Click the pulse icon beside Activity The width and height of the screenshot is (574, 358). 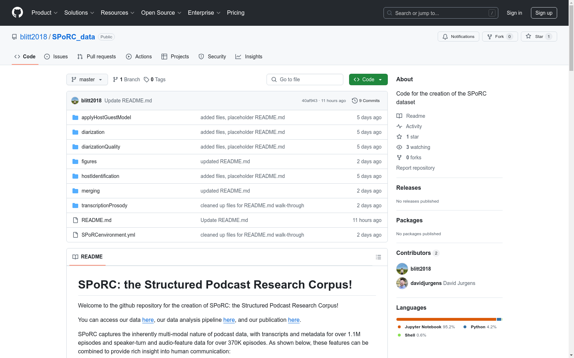coord(399,126)
